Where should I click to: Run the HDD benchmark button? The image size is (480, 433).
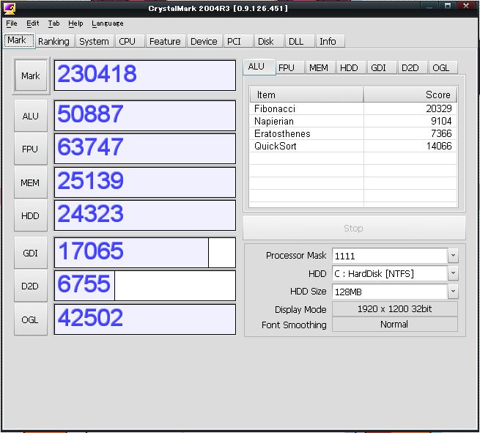click(31, 215)
